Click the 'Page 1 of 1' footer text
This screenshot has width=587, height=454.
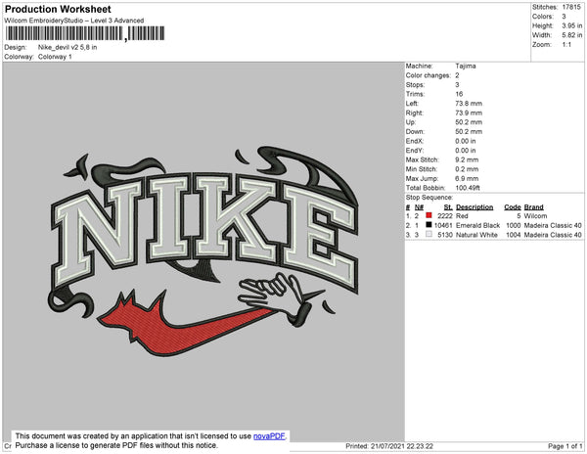[565, 446]
